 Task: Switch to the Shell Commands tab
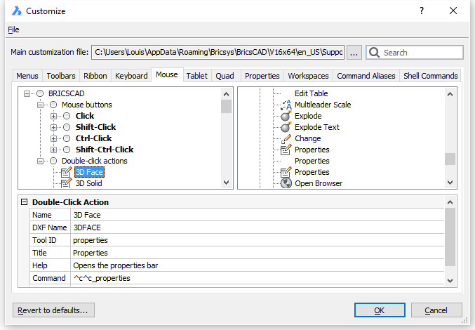(430, 76)
